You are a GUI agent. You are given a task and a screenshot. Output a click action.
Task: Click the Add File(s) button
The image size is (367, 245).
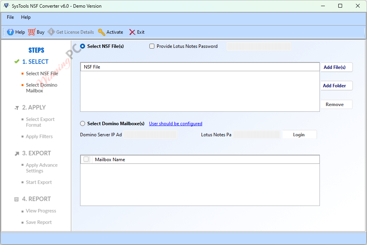[336, 67]
